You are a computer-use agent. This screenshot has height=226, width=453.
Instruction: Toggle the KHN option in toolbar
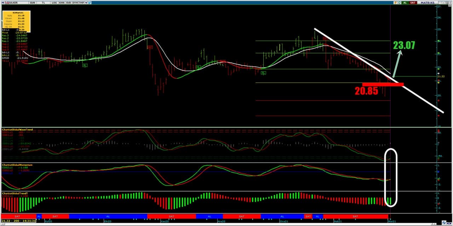62,2
